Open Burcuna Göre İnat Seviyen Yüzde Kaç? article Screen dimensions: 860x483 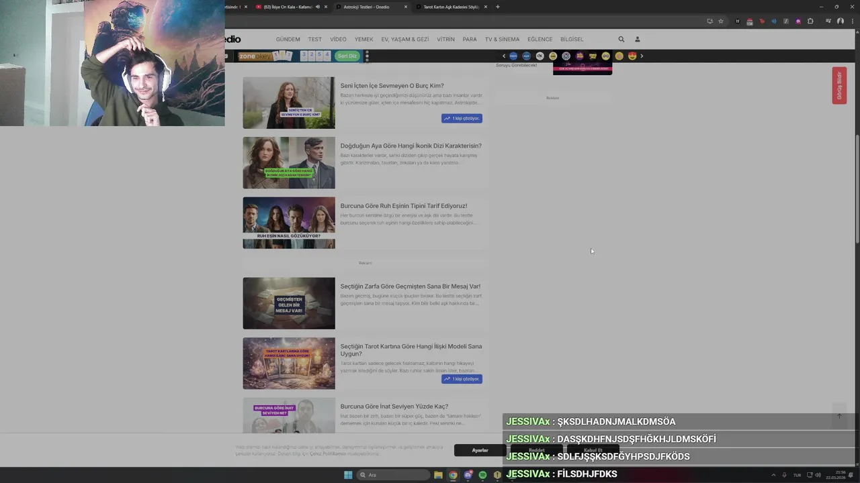pyautogui.click(x=394, y=407)
